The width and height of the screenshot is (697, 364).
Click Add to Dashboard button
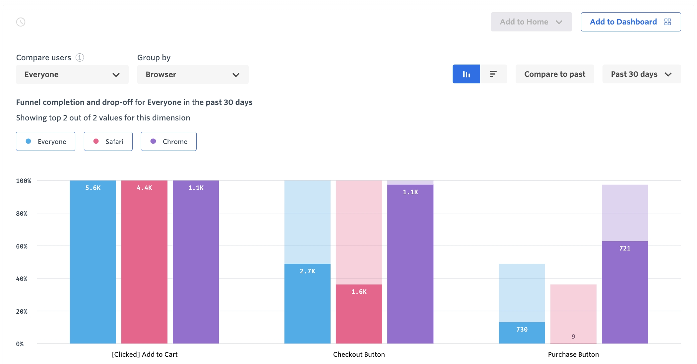623,22
